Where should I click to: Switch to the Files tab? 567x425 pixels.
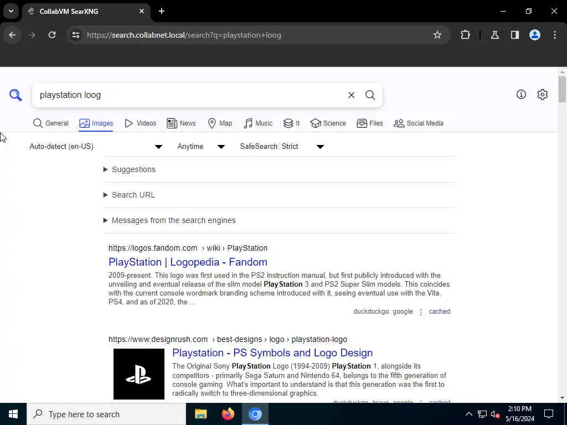[x=369, y=123]
